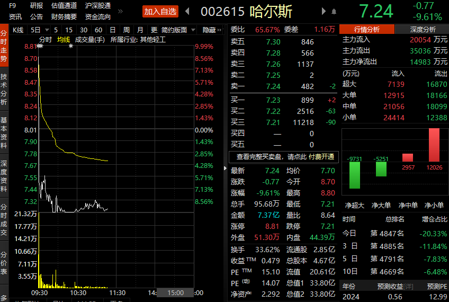
Task: Click 买三 volume 11218
Action: 303,122
